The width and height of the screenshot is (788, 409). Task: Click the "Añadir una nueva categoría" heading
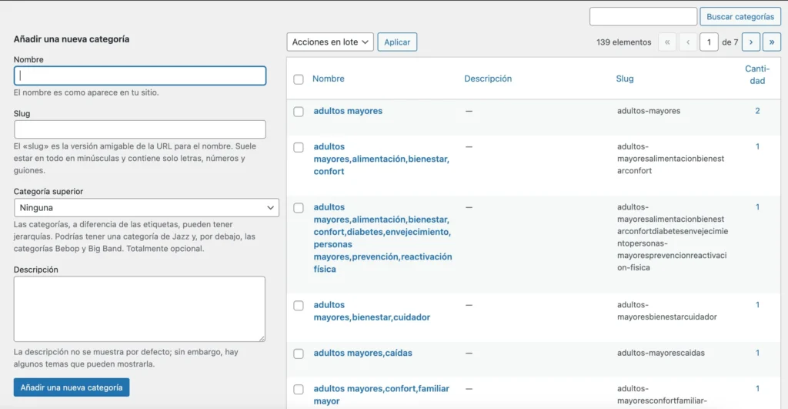pyautogui.click(x=72, y=39)
